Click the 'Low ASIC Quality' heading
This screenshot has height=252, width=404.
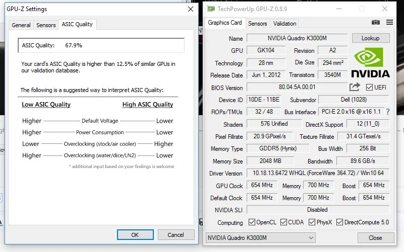[x=46, y=105]
